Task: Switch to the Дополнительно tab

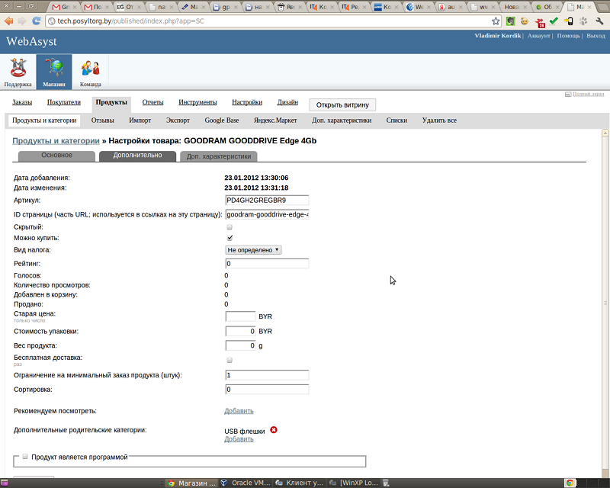Action: click(x=137, y=156)
